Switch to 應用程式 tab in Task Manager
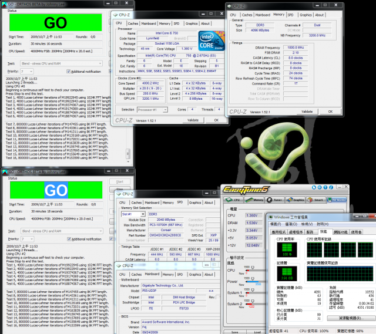 click(278, 232)
